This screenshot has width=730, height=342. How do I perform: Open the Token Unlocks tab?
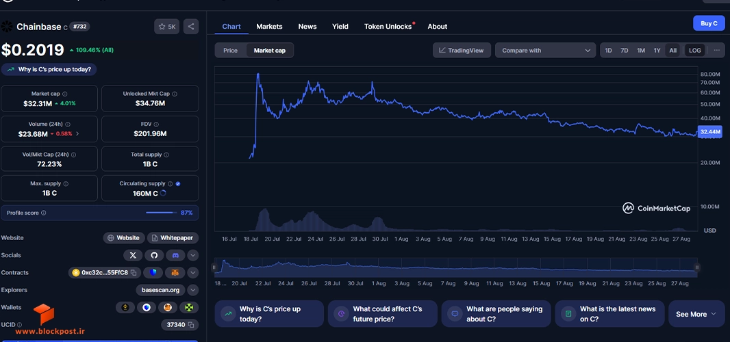click(388, 27)
